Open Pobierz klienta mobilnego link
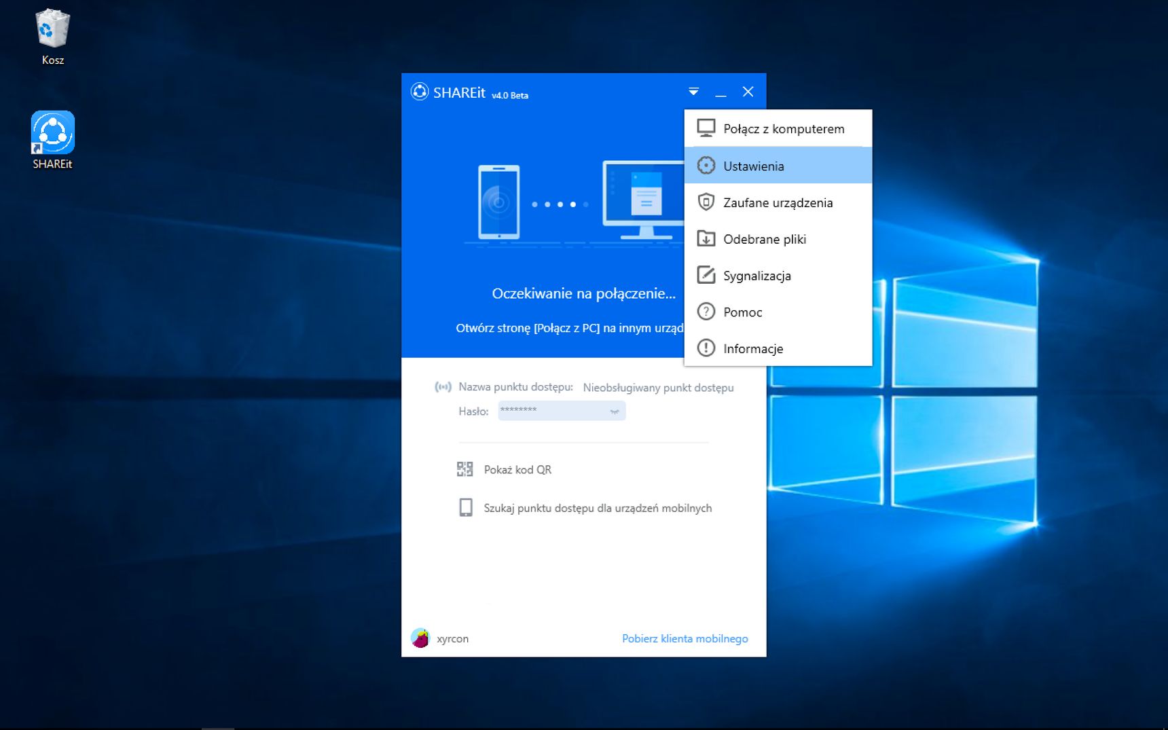 (x=685, y=638)
